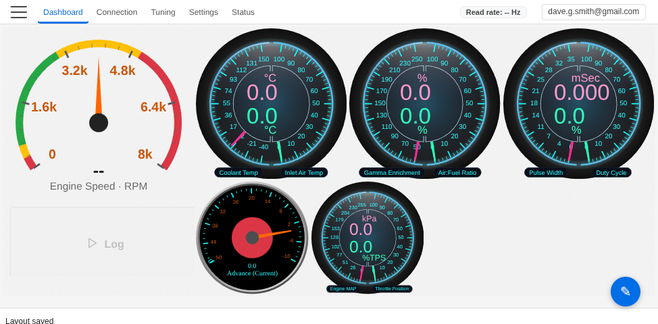Click the Read rate Hz indicator
Viewport: 658px width, 324px height.
click(x=493, y=12)
